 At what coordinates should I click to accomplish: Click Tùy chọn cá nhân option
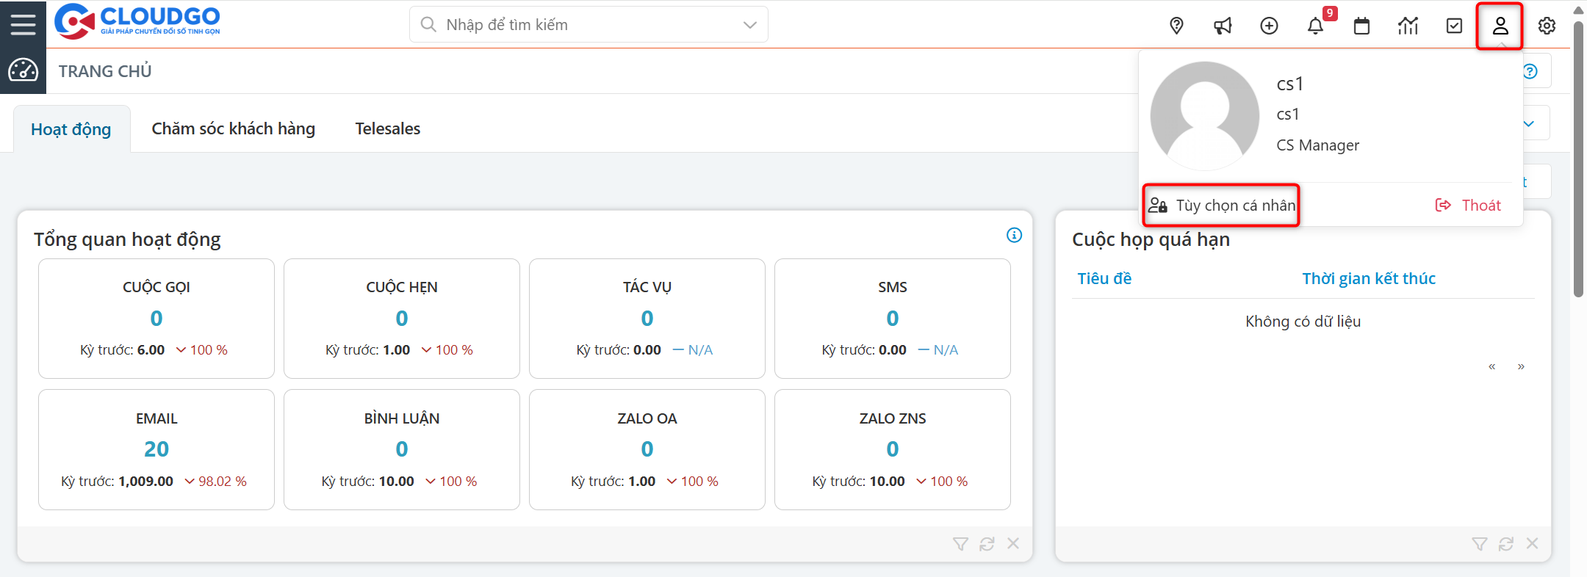click(1223, 206)
